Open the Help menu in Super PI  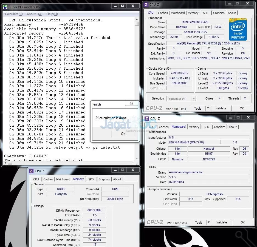[52, 14]
